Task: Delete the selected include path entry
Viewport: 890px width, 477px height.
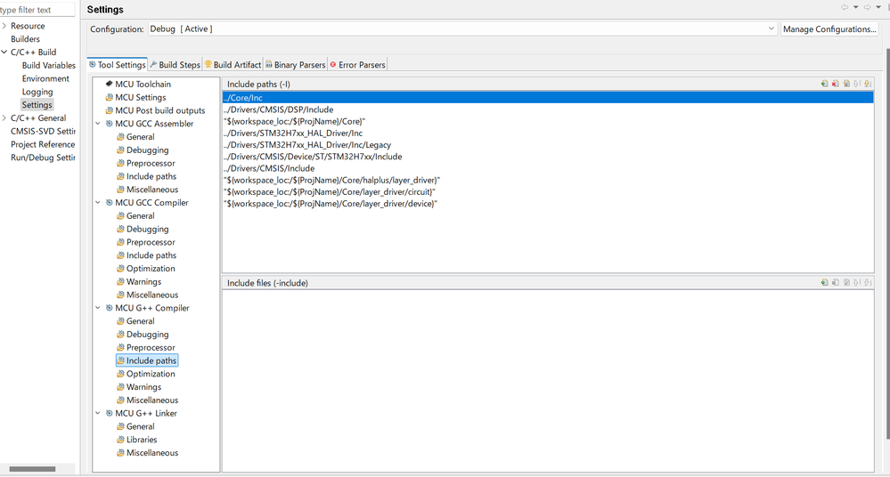Action: coord(835,84)
